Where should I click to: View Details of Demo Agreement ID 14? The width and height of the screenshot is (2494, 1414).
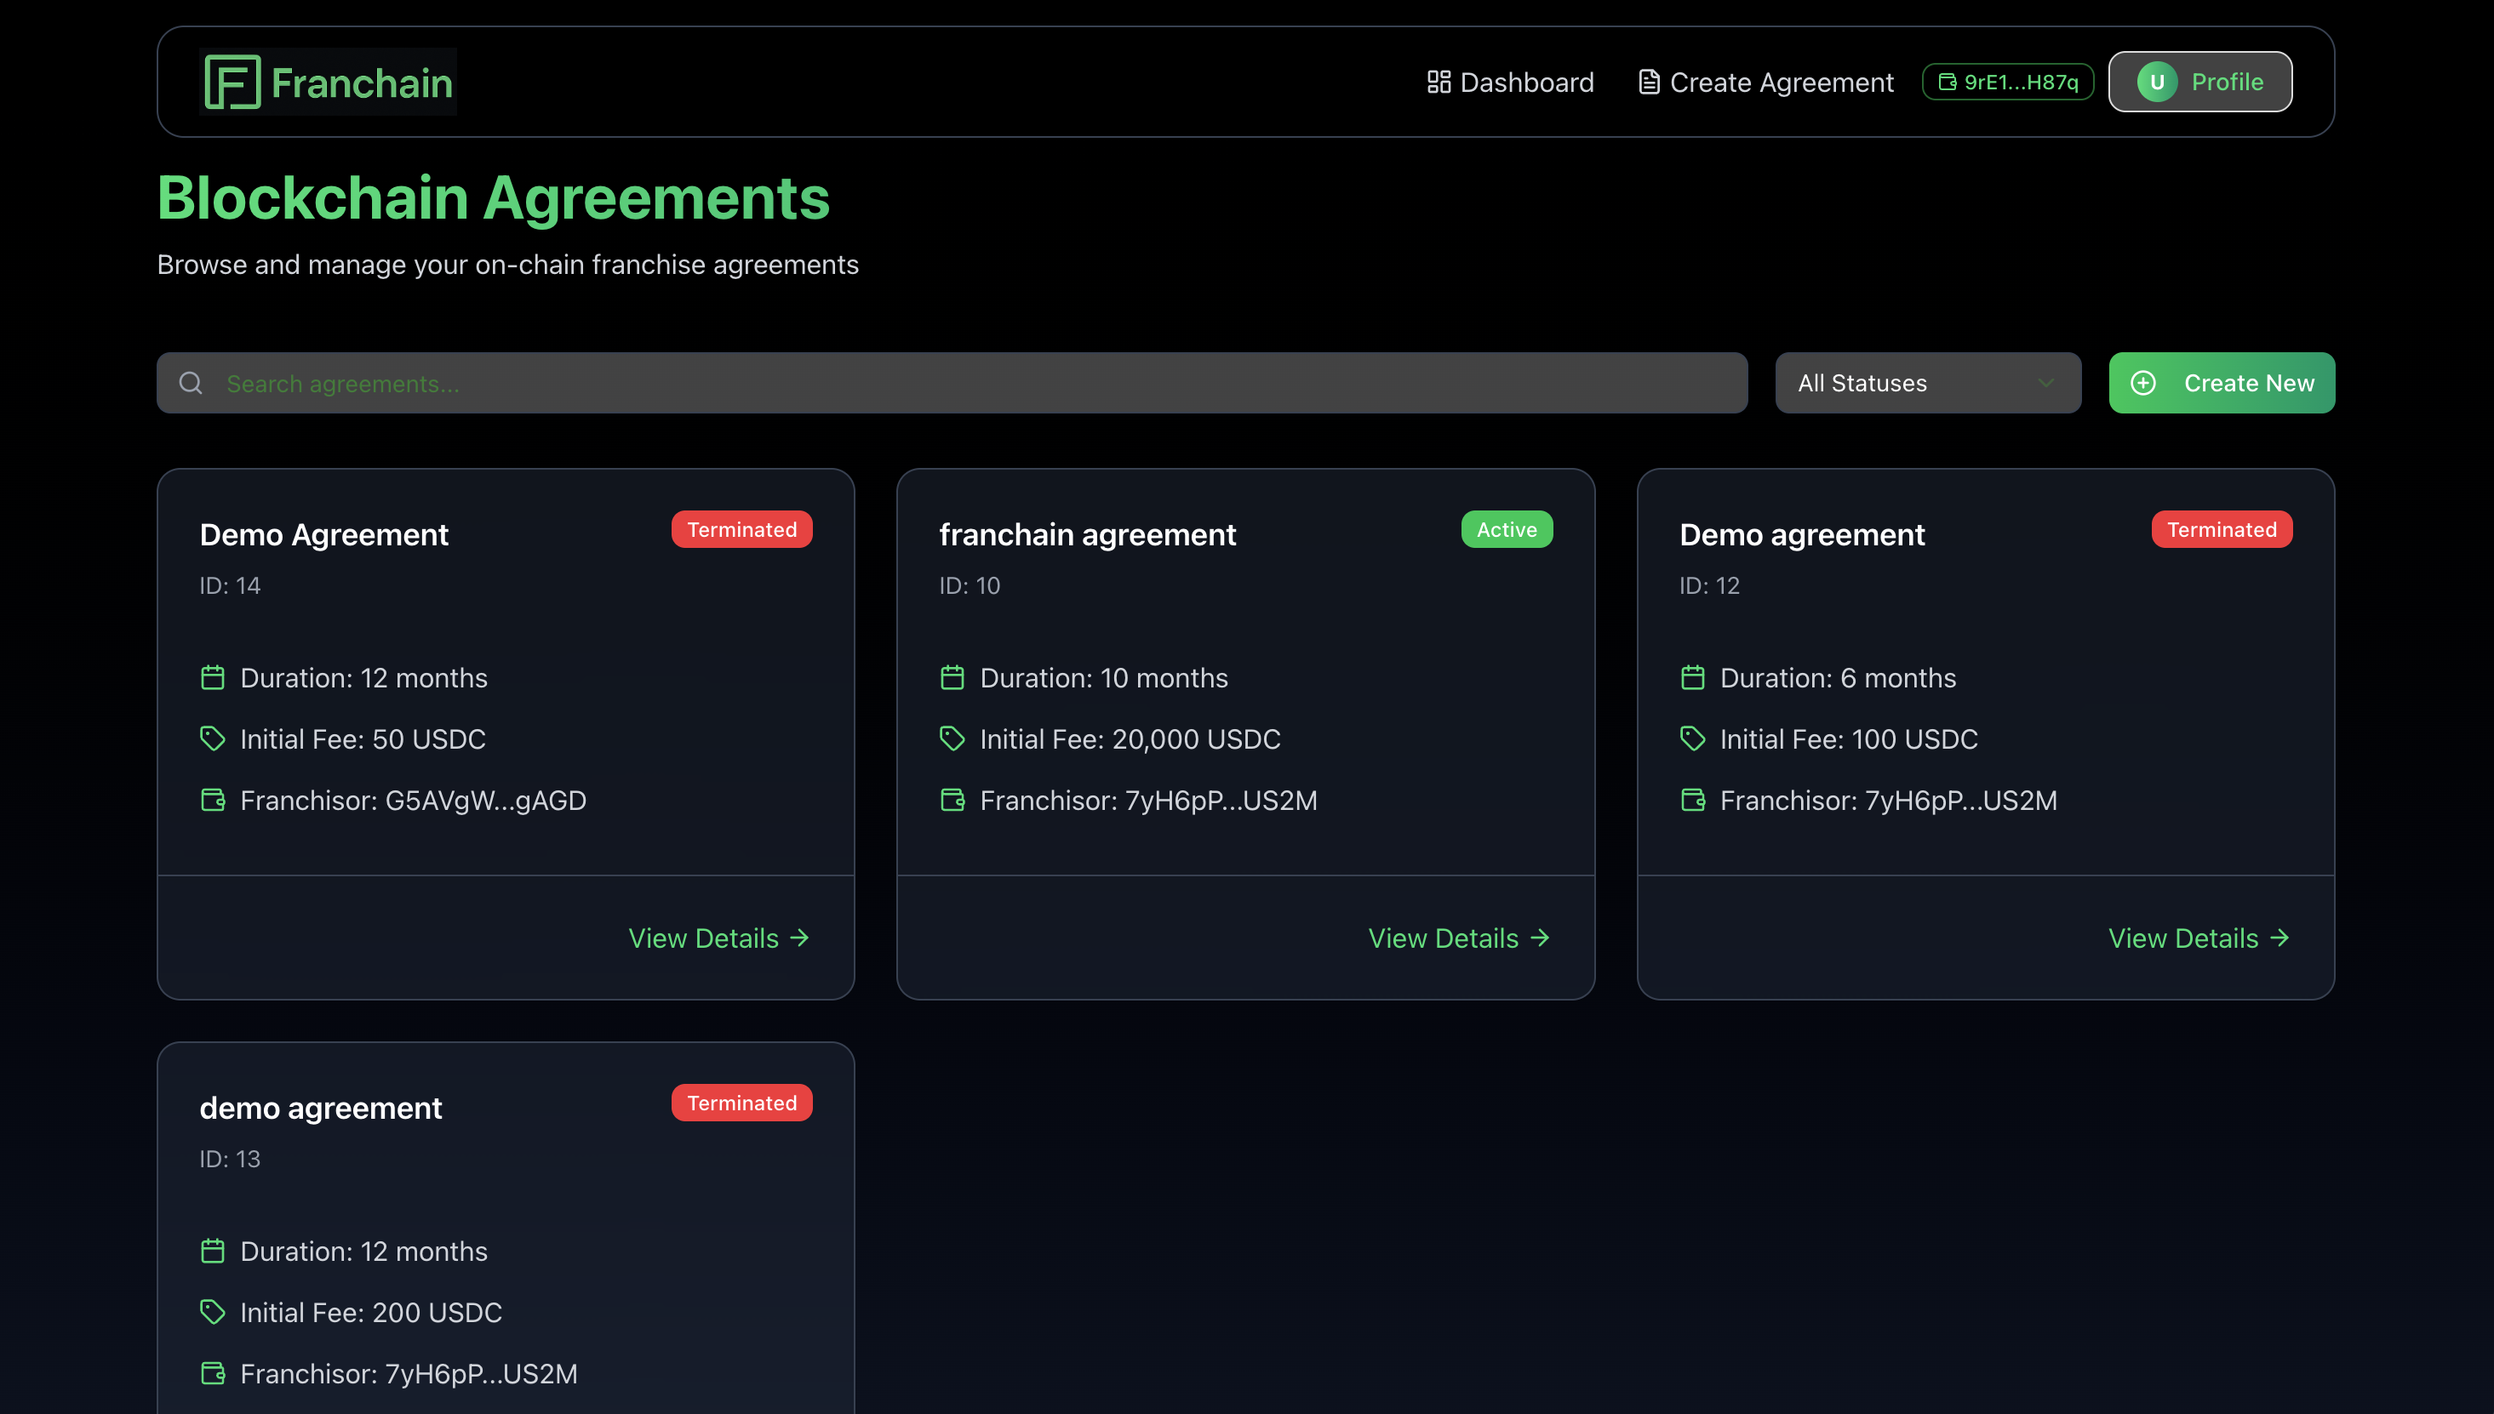tap(719, 938)
